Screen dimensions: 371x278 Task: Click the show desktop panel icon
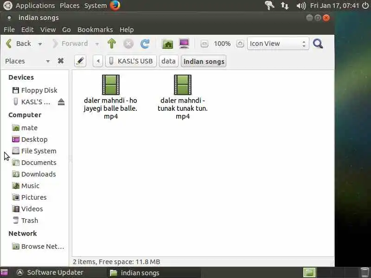4,272
